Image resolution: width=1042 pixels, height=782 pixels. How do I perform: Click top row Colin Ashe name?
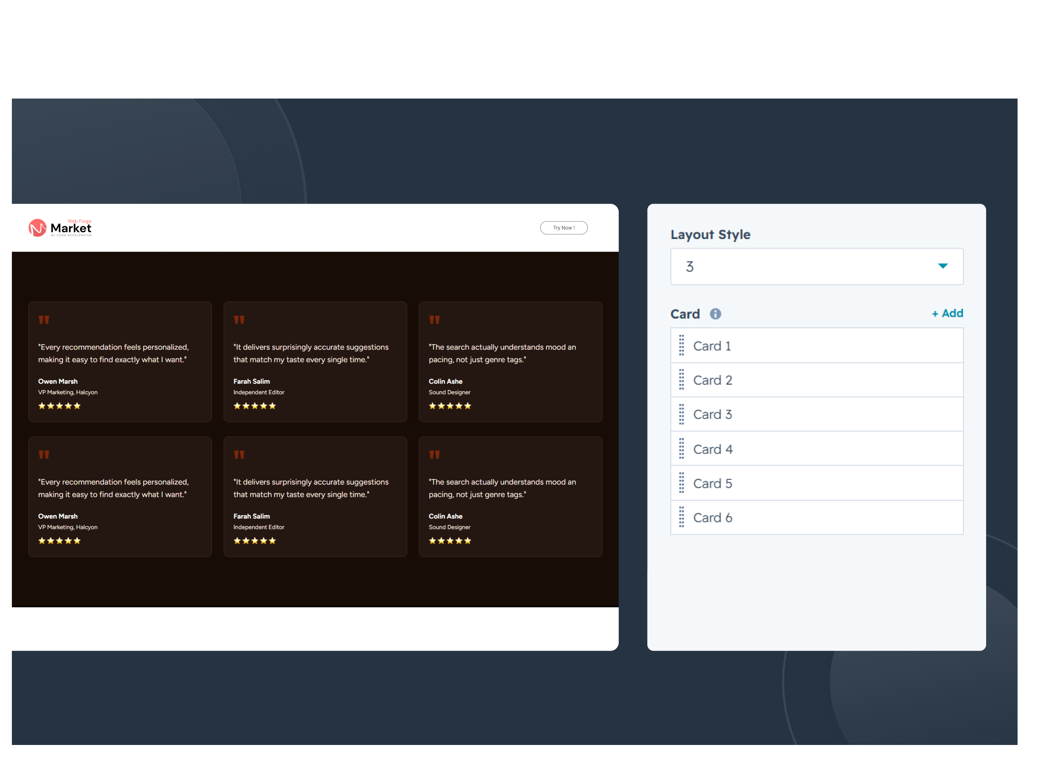(445, 381)
